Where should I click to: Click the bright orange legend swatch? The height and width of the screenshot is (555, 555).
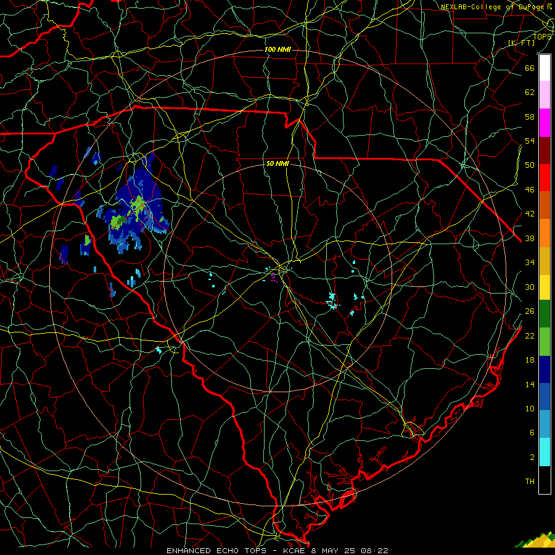545,233
